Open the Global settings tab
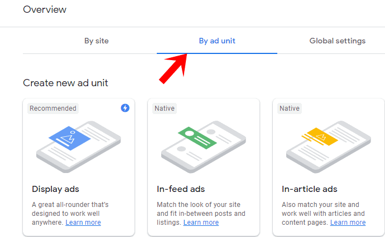This screenshot has width=385, height=237. 338,41
